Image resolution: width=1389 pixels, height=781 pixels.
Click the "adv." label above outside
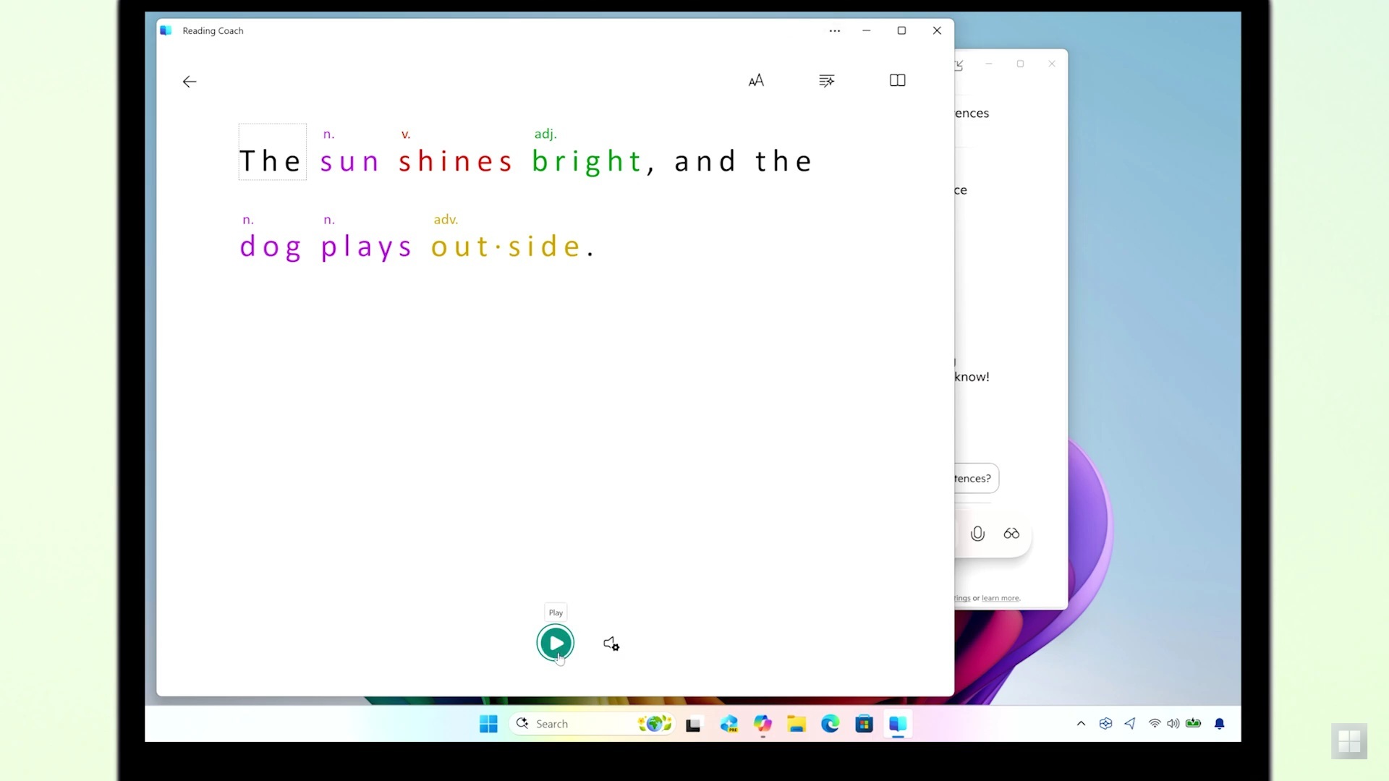[446, 219]
